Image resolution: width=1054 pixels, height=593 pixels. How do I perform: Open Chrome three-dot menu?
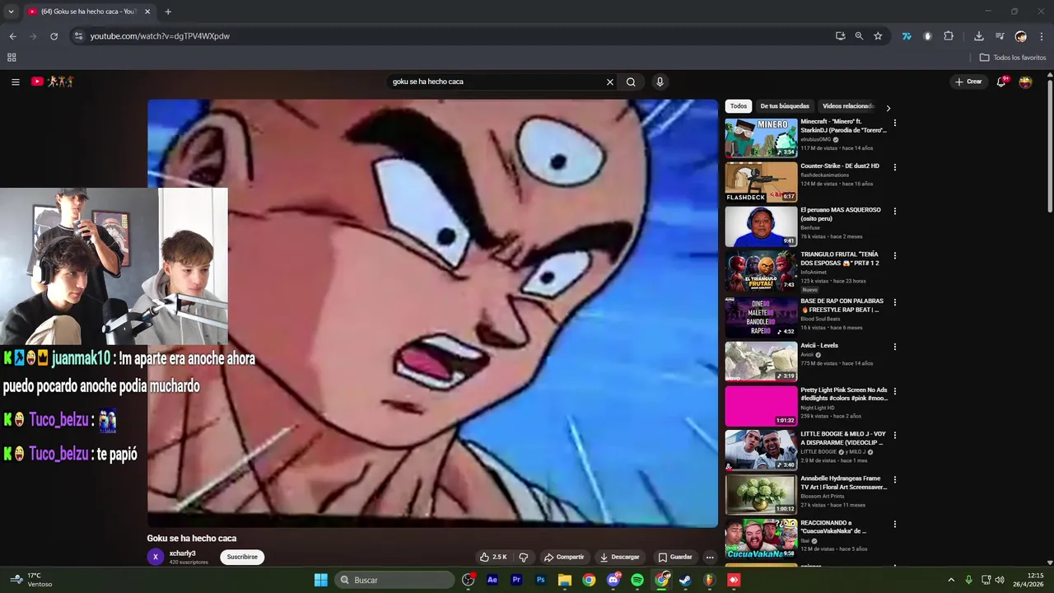1042,36
